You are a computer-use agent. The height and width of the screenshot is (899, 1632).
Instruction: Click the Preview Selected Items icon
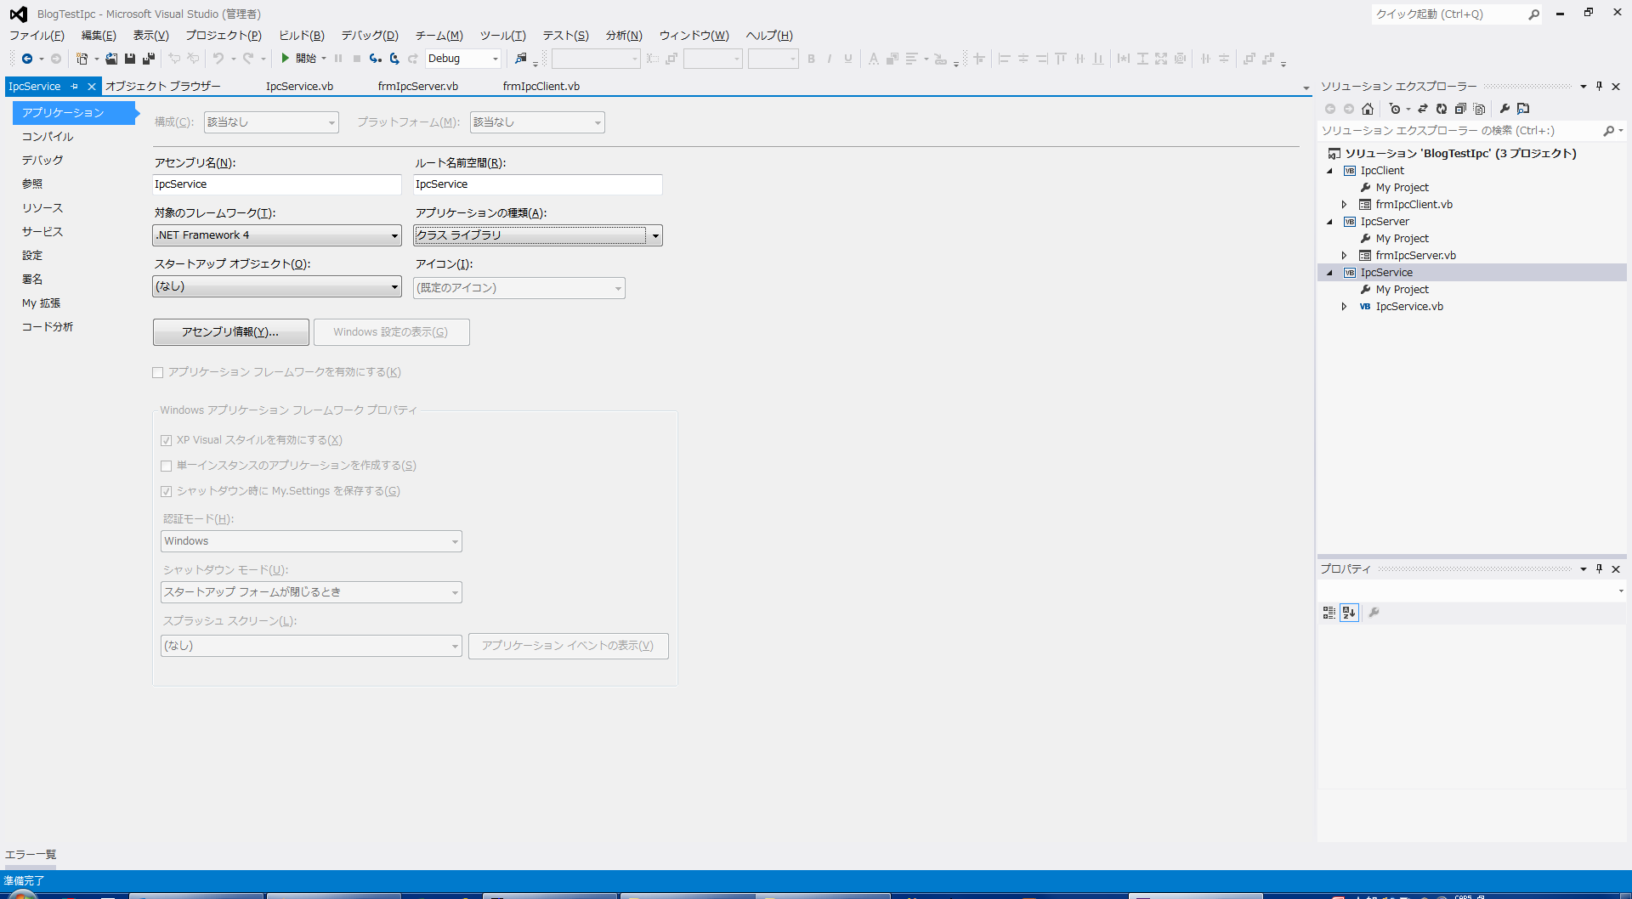pyautogui.click(x=1523, y=109)
